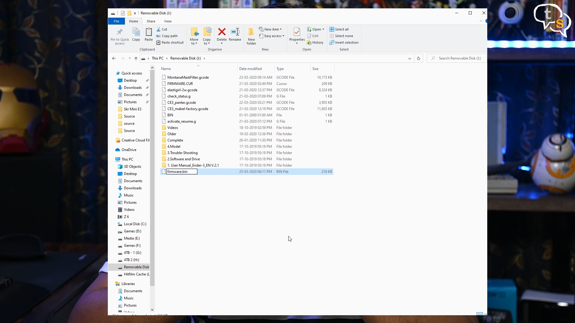The image size is (575, 323).
Task: Select elastigirl-2w.gcode file
Action: click(x=182, y=90)
